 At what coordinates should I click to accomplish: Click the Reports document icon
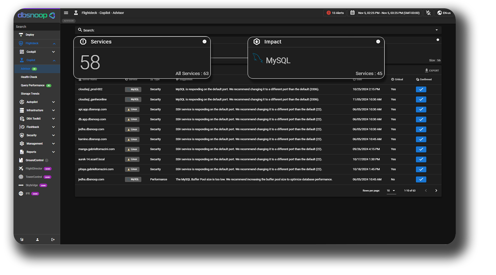(22, 152)
